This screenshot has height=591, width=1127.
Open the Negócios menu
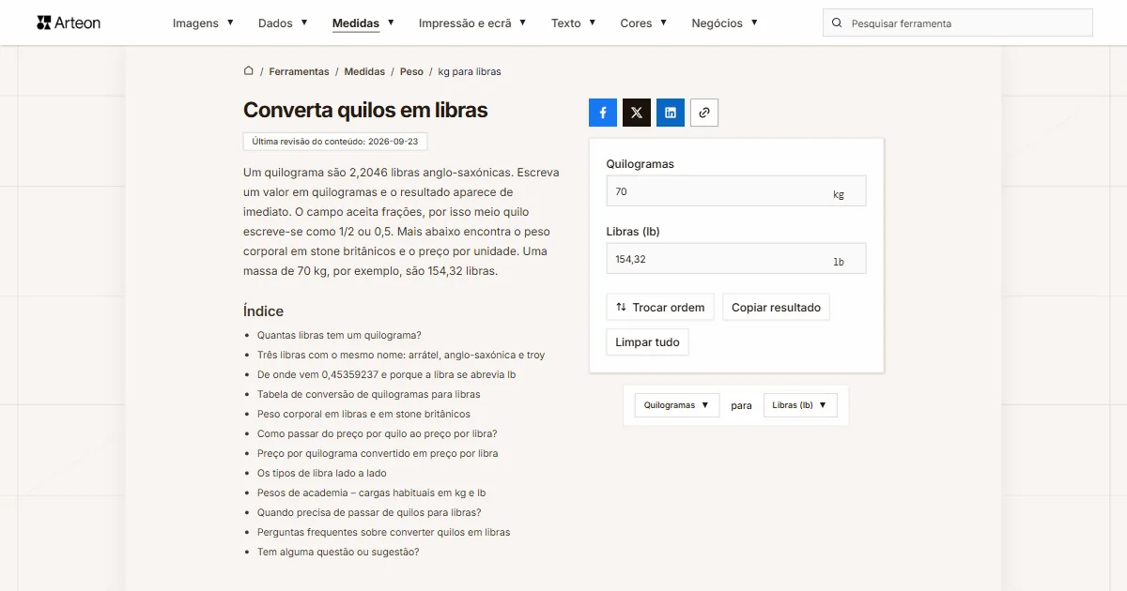725,23
